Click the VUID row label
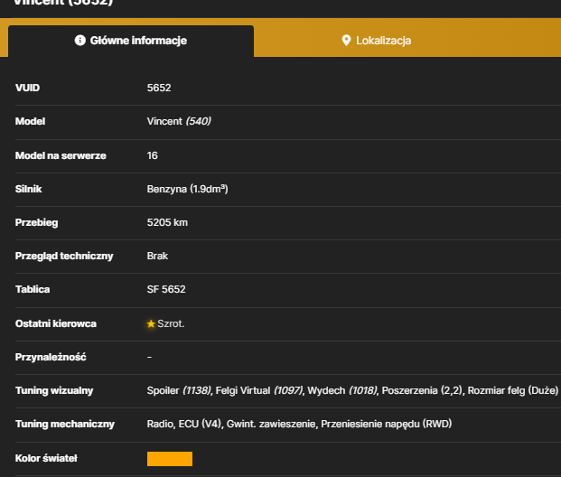The width and height of the screenshot is (561, 477). point(27,88)
